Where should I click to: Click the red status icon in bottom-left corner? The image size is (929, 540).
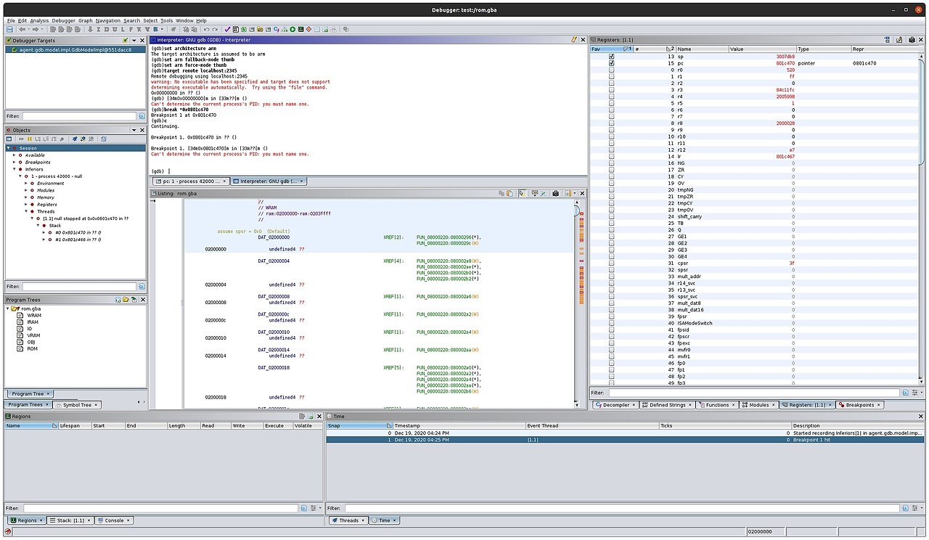tap(8, 531)
